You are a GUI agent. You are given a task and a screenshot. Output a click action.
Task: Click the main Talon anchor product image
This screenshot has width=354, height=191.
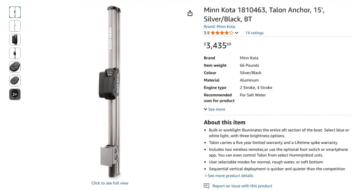point(110,91)
